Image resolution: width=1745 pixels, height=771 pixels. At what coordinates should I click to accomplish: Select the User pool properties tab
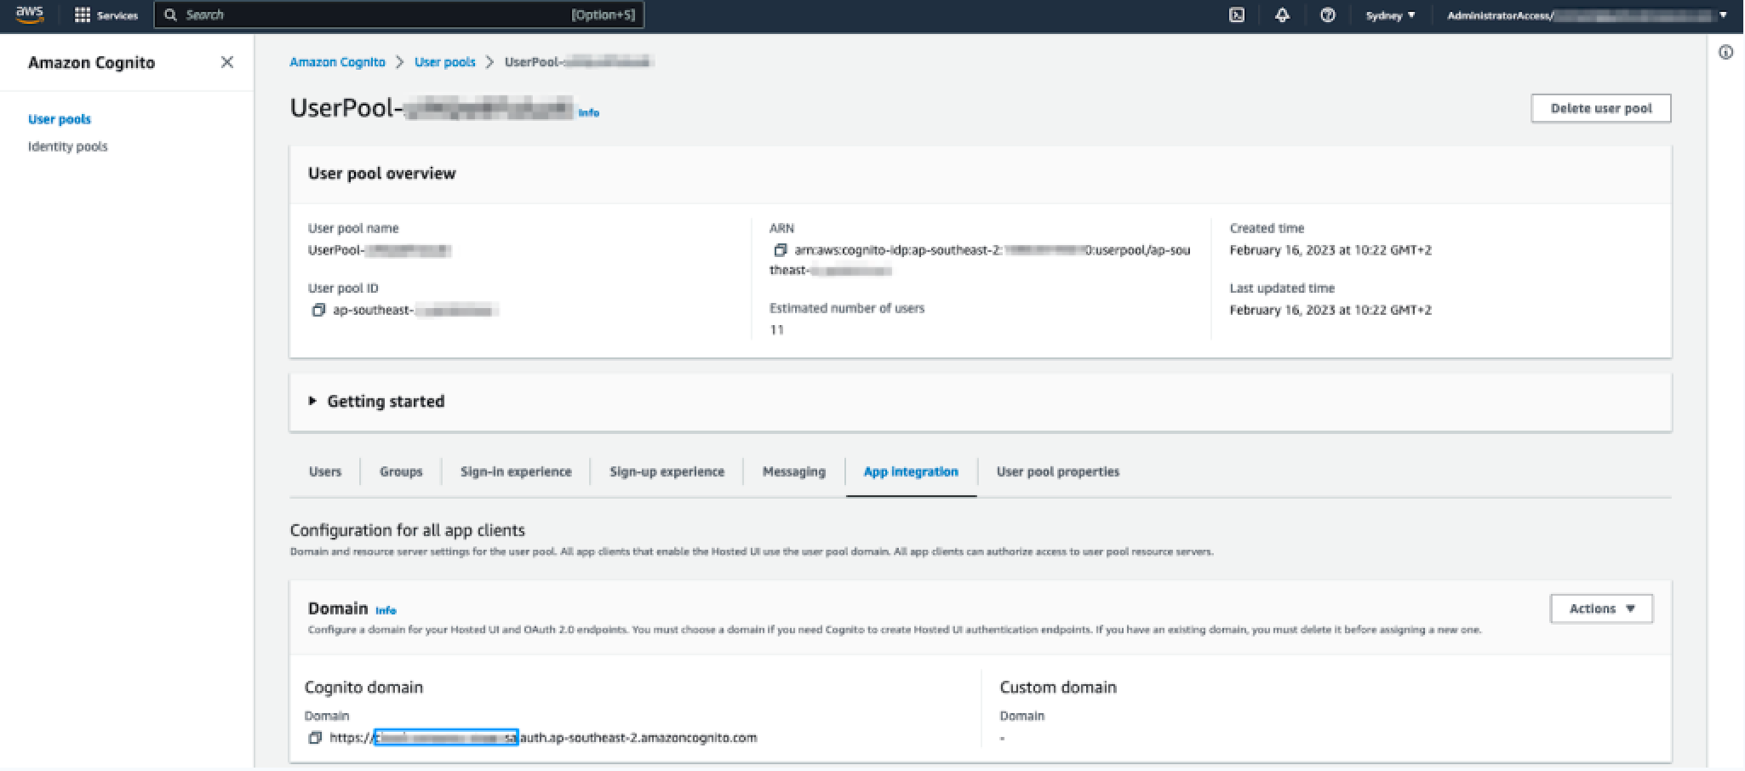click(1057, 471)
